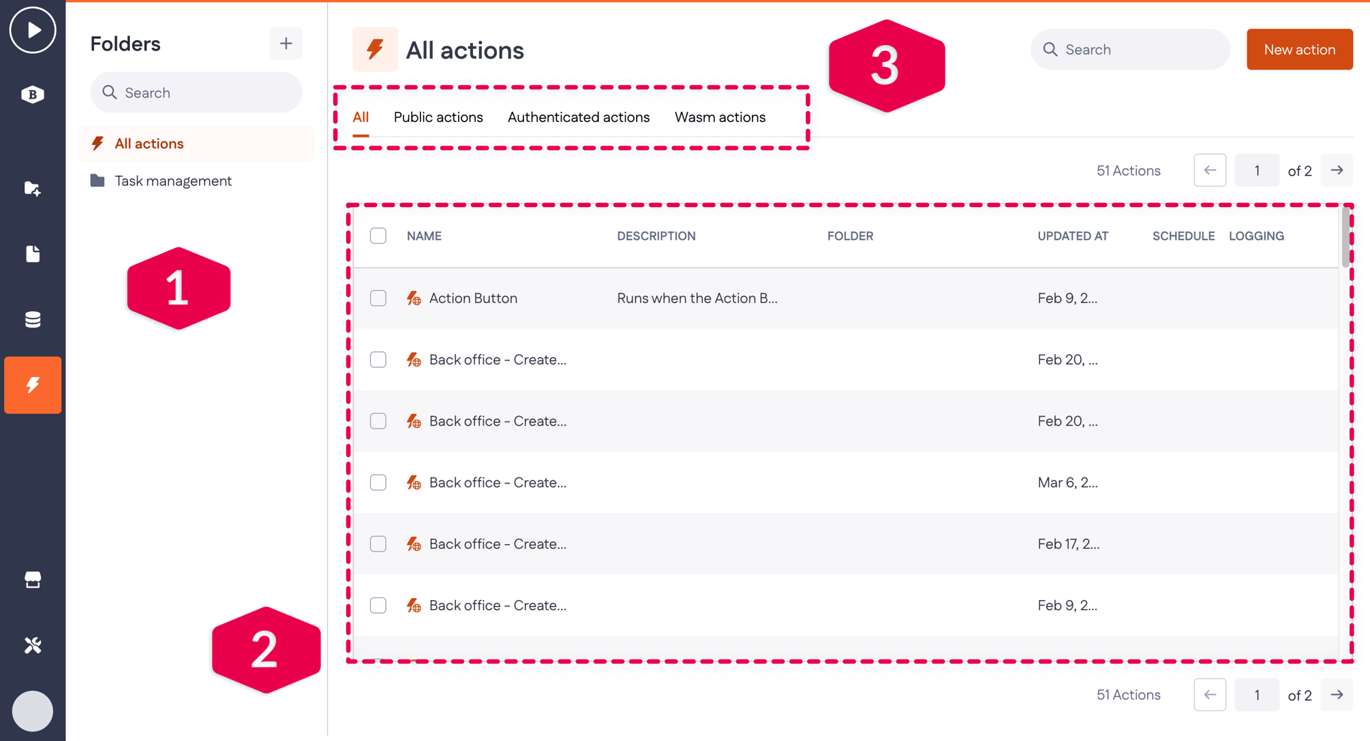
Task: Select the lightning Actions icon in sidebar
Action: click(32, 385)
